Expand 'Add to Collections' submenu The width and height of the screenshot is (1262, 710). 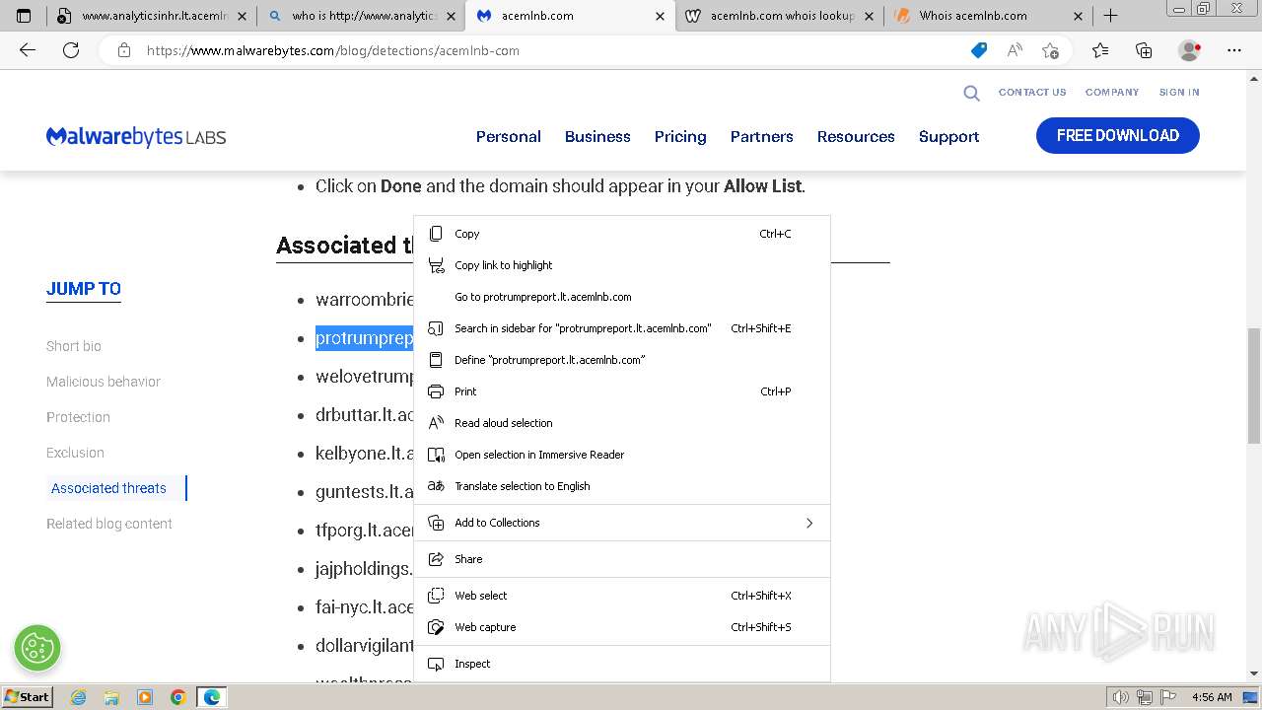pyautogui.click(x=622, y=523)
